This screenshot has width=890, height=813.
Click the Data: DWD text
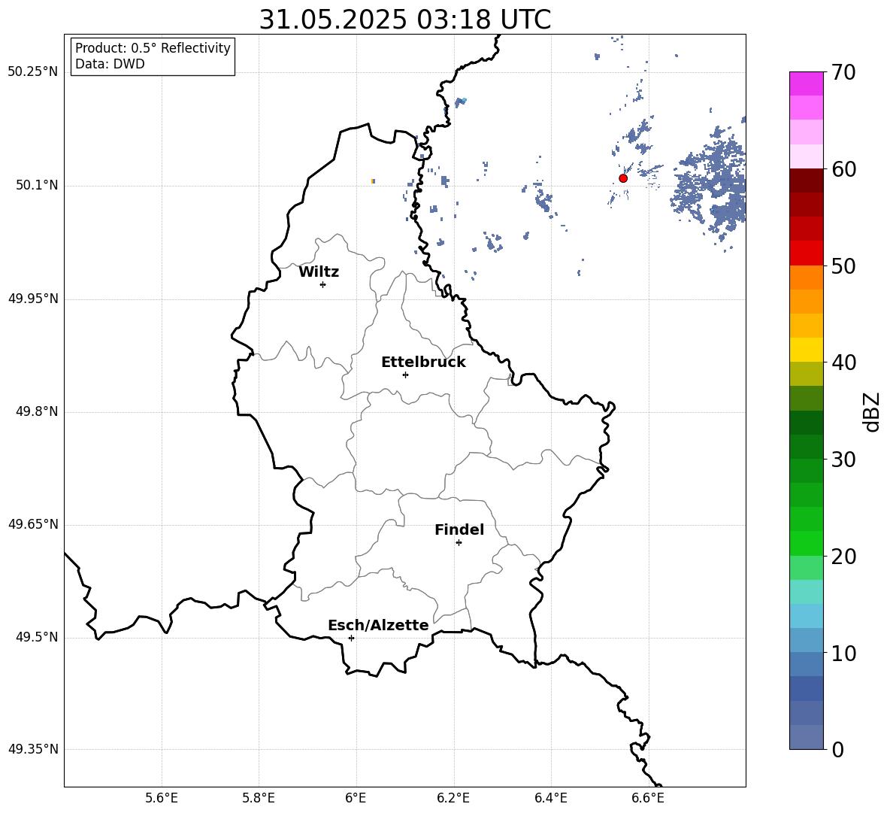110,64
